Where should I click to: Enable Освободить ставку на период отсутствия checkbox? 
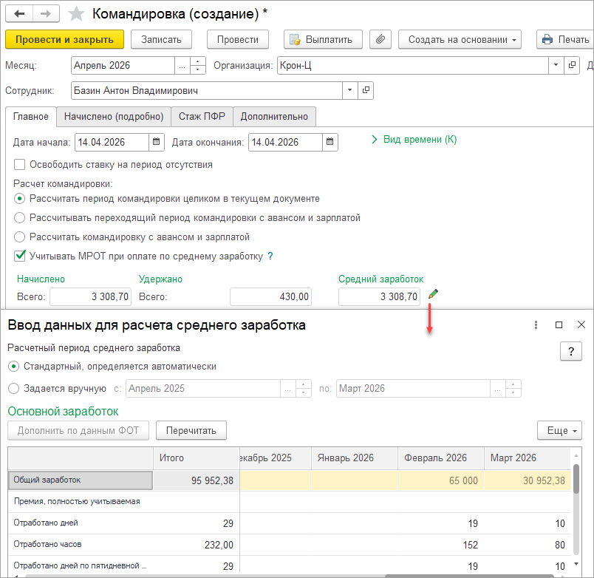click(x=19, y=165)
